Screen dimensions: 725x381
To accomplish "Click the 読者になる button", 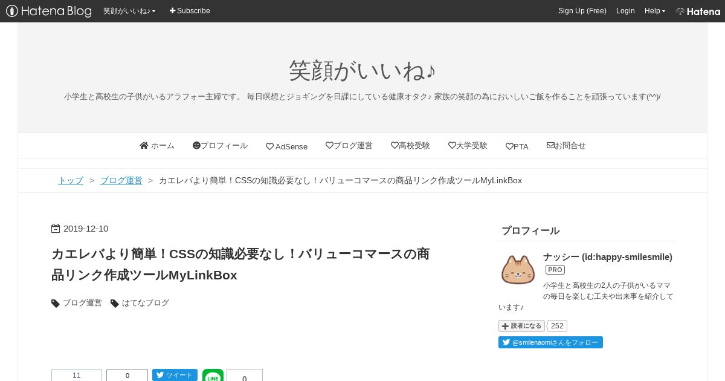I will [521, 326].
